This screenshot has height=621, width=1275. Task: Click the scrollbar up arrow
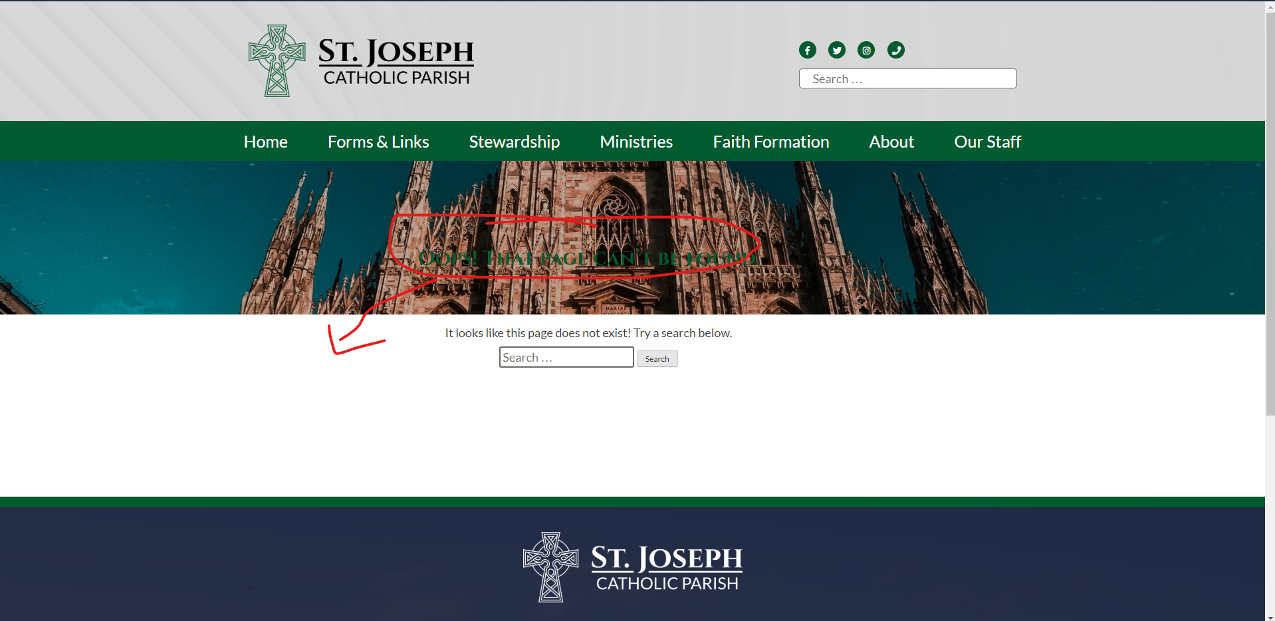click(x=1270, y=5)
